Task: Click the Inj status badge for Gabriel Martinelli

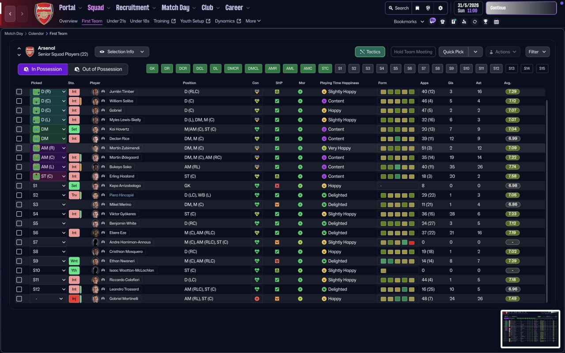Action: (74, 299)
